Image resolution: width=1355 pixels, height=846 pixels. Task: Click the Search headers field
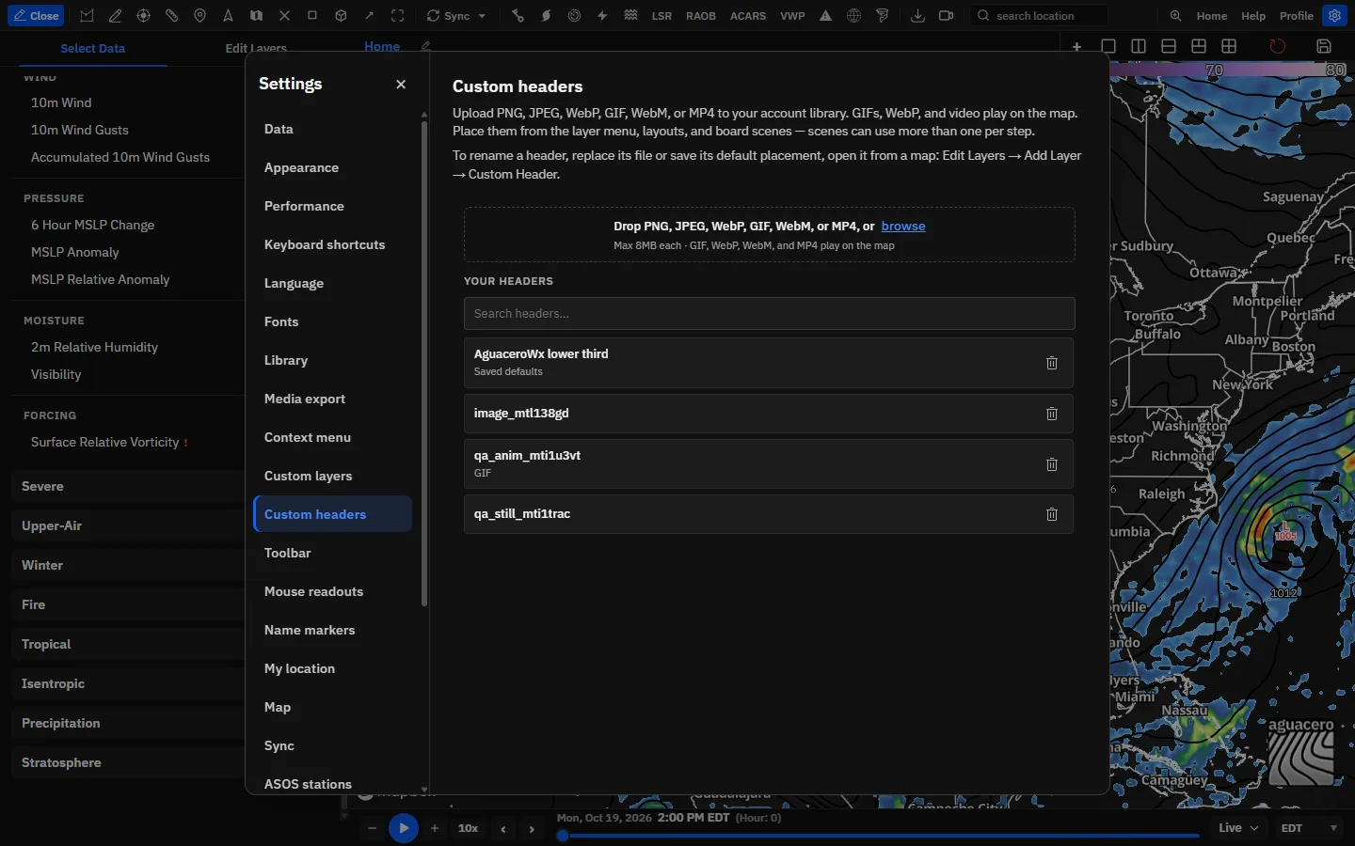pos(769,314)
